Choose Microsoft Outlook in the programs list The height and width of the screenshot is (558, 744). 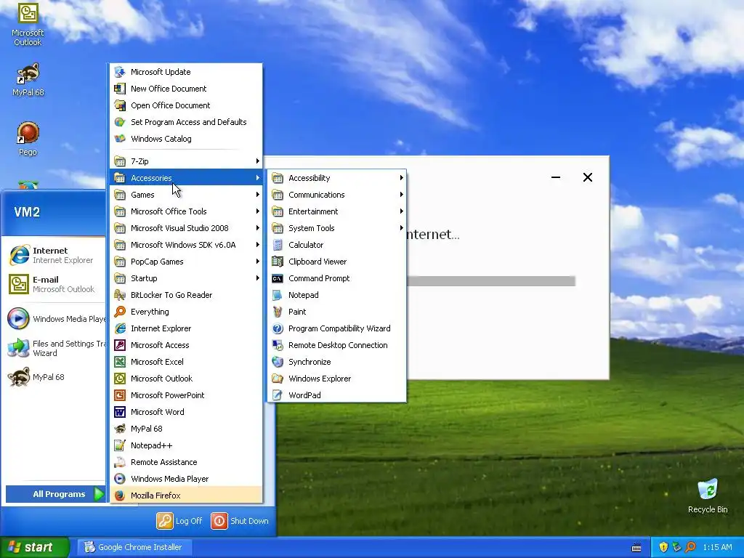pyautogui.click(x=186, y=379)
